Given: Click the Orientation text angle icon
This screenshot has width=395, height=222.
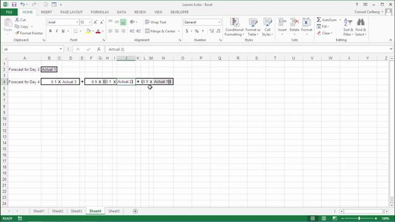Looking at the screenshot, I should (x=133, y=22).
